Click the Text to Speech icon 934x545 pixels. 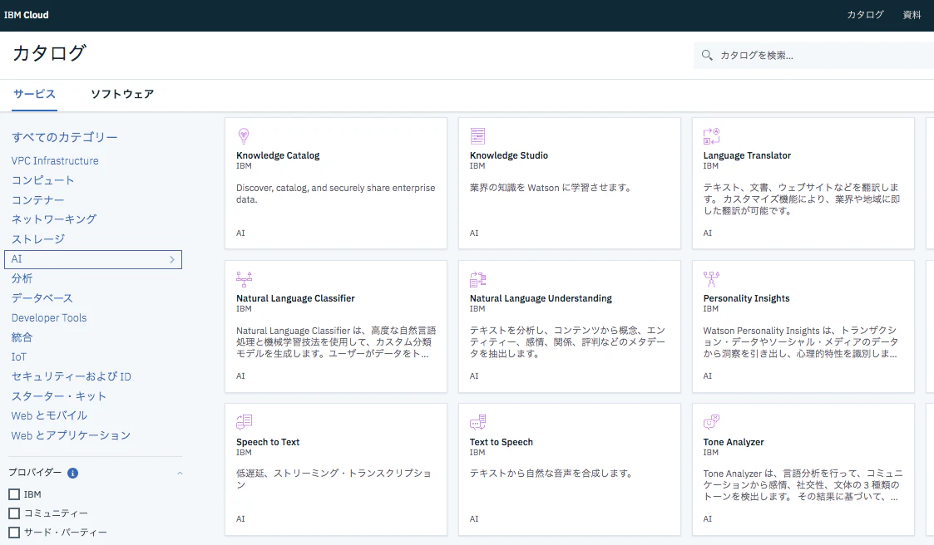click(477, 422)
